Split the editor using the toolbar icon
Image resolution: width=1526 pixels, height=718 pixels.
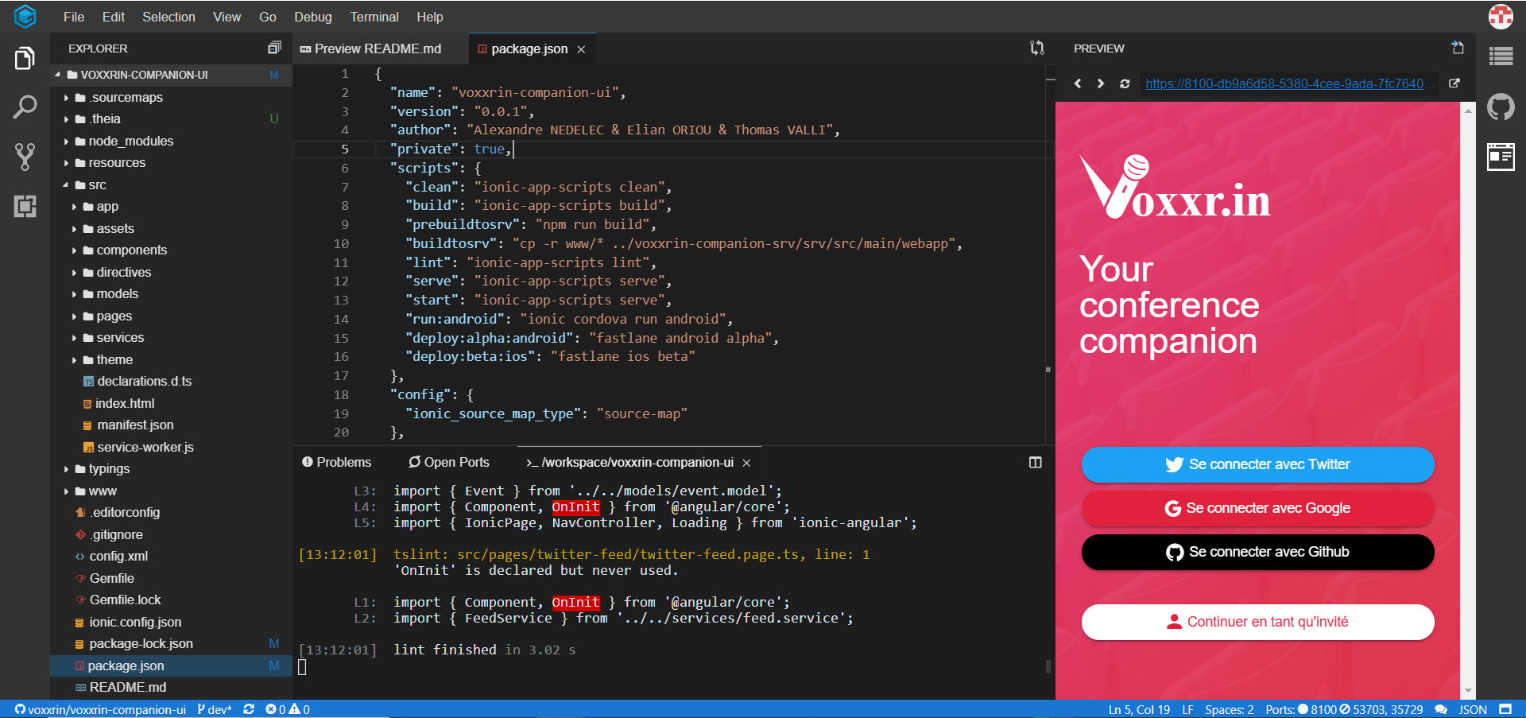click(x=1037, y=48)
